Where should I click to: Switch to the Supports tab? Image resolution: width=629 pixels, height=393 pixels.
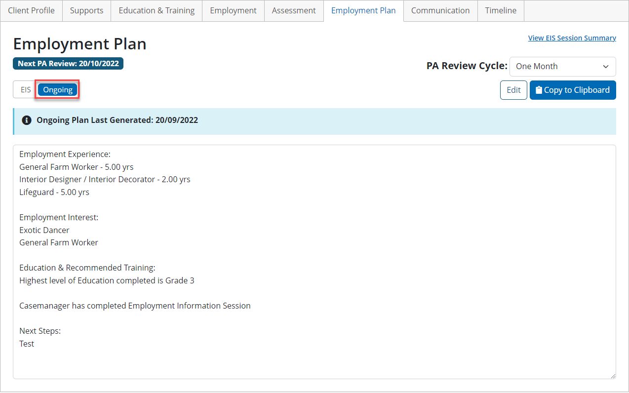tap(86, 10)
